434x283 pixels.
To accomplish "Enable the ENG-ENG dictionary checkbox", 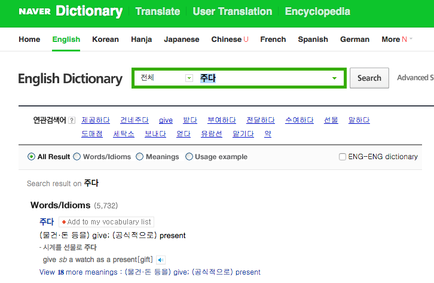I will pos(343,157).
